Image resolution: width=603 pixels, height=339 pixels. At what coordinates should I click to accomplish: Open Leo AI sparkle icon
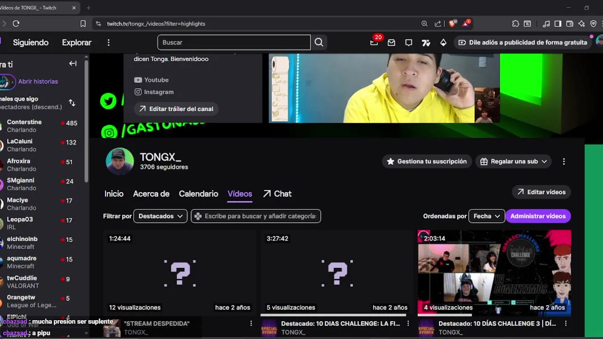pos(581,24)
